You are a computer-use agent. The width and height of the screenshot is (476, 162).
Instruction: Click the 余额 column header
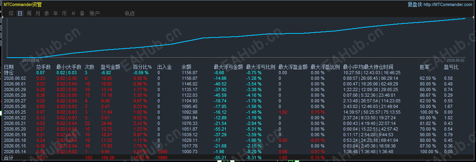point(187,67)
